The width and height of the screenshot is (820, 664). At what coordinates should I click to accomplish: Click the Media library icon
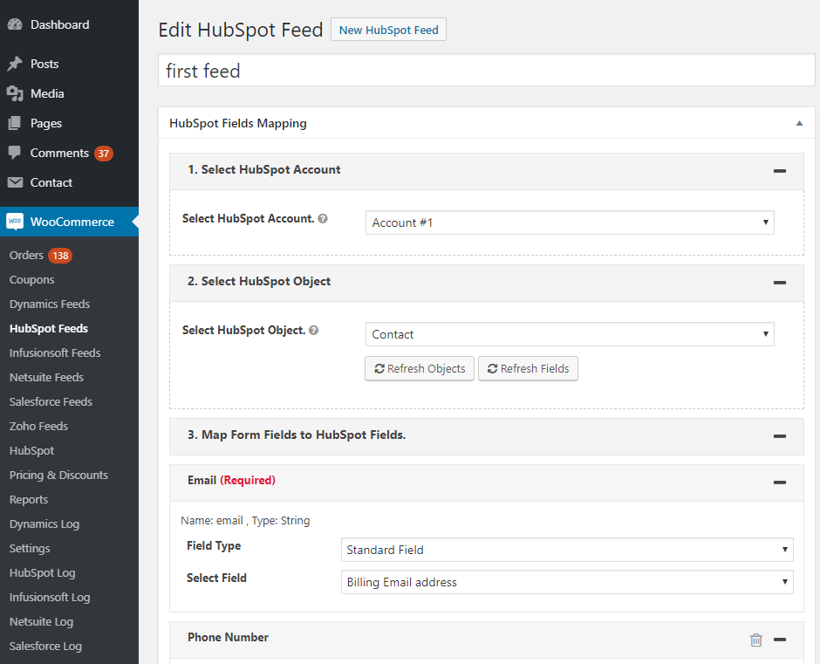(x=15, y=93)
